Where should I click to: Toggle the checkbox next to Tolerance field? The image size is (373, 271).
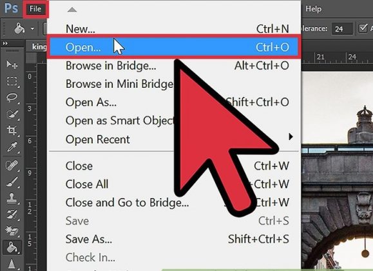363,28
